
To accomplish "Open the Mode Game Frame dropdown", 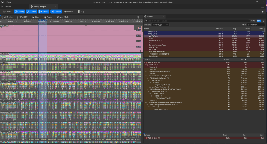I will (x=256, y=25).
